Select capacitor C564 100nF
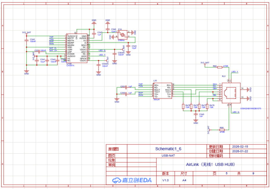Screen dimensions: 270x189 click(x=115, y=54)
